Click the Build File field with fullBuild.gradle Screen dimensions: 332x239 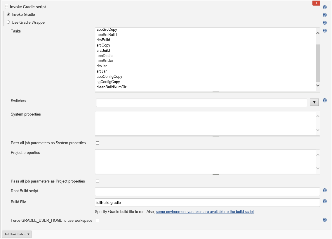point(207,202)
